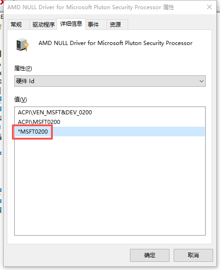Click the device name text beside the icon
Viewport: 220px width, 270px height.
pyautogui.click(x=115, y=43)
